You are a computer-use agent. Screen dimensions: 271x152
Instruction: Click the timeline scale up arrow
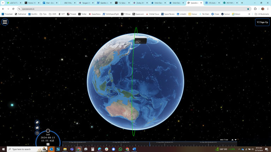[x=233, y=140]
